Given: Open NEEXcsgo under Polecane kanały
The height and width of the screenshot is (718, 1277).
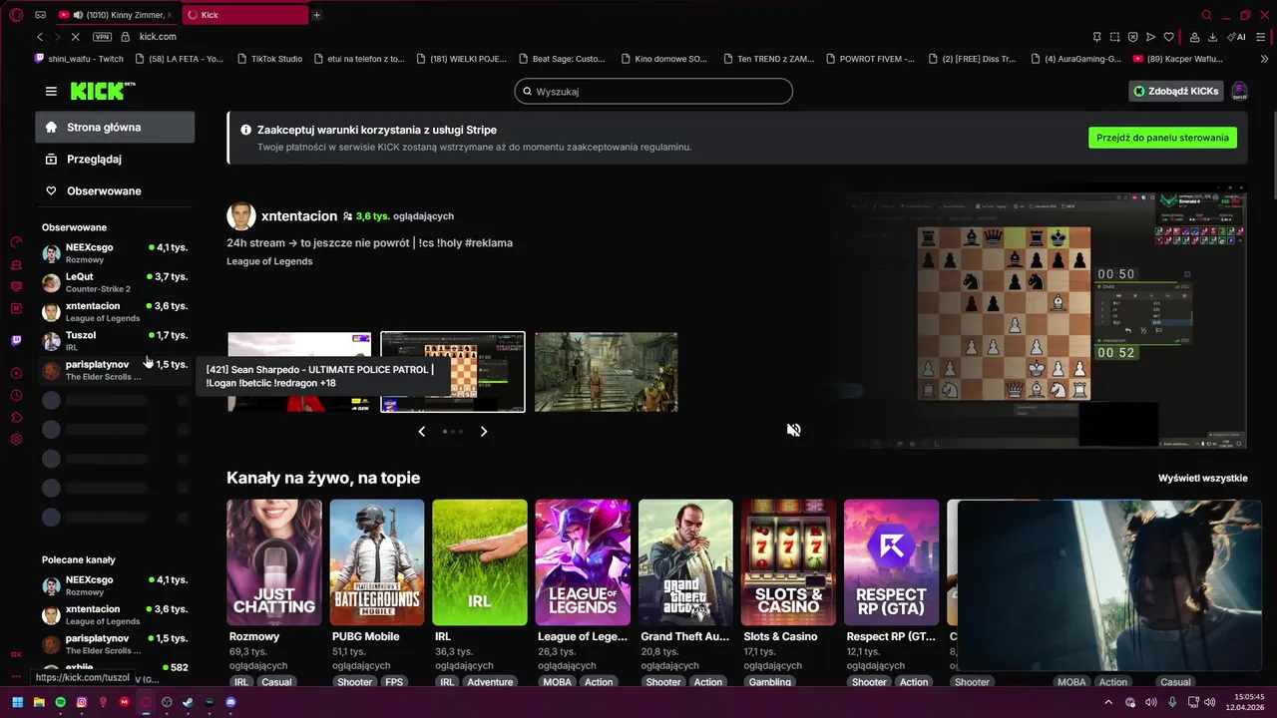Looking at the screenshot, I should click(115, 585).
